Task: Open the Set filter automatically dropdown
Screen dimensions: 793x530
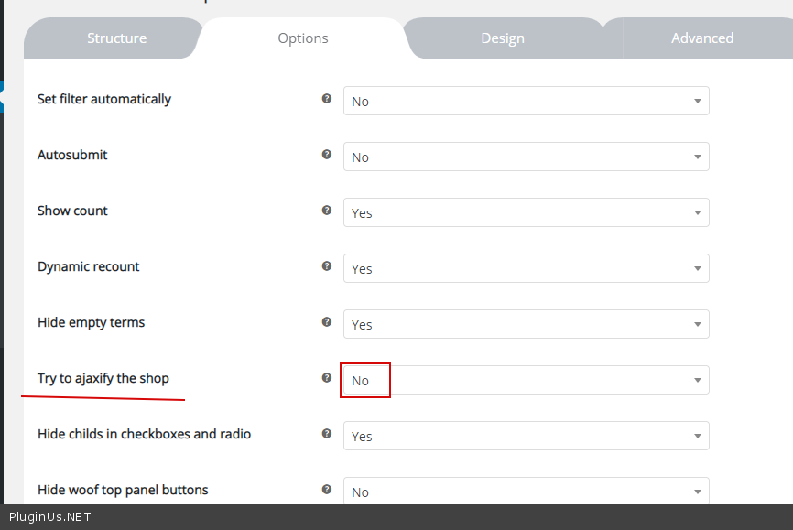Action: pyautogui.click(x=526, y=101)
